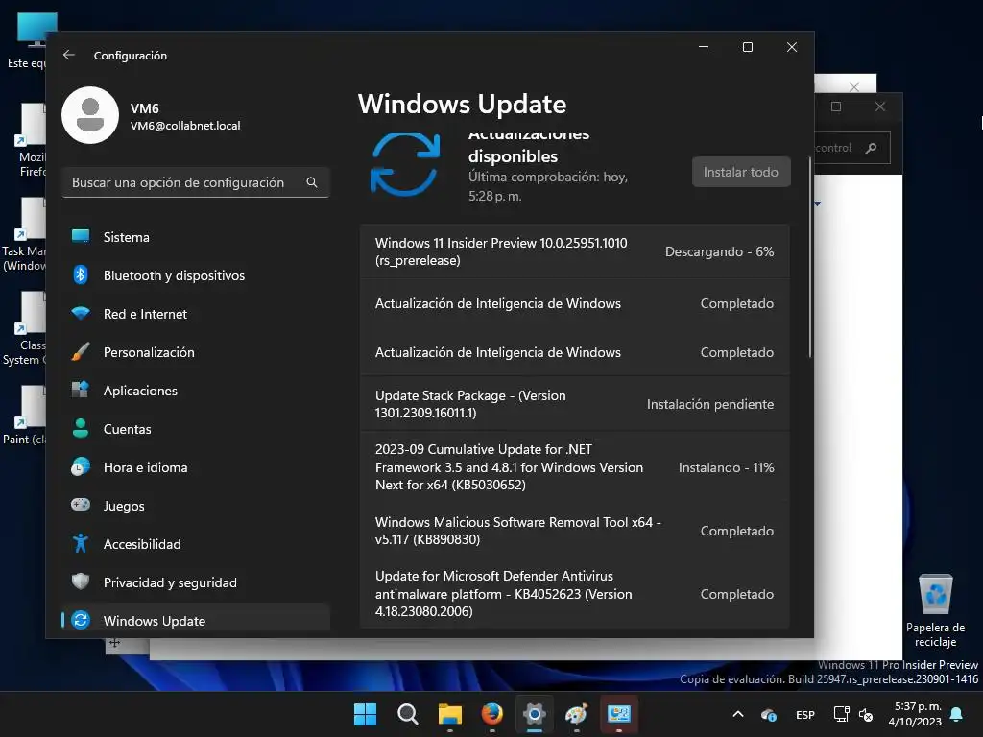
Task: Click the Aplicaciones icon
Action: tap(81, 390)
